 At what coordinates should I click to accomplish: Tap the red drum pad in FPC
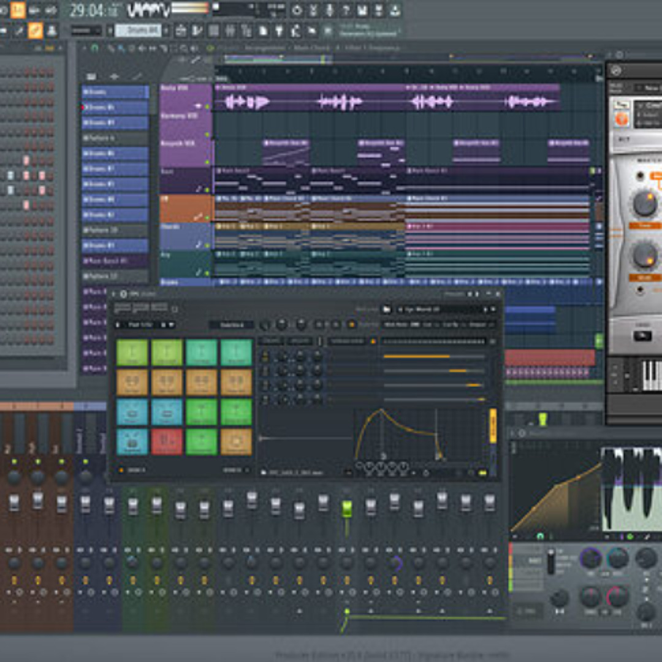click(167, 441)
